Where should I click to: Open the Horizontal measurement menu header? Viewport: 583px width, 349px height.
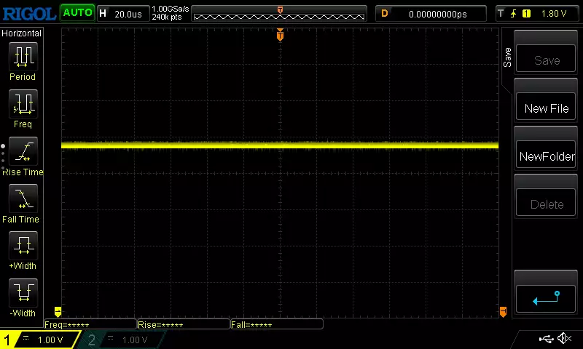pos(22,33)
